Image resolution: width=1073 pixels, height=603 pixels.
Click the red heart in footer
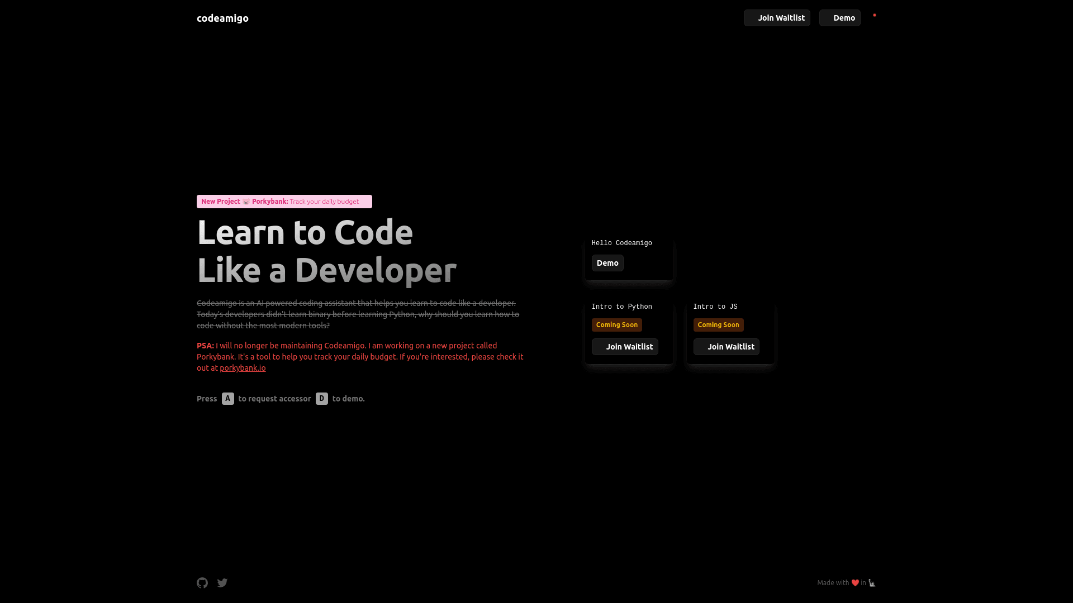pyautogui.click(x=855, y=583)
